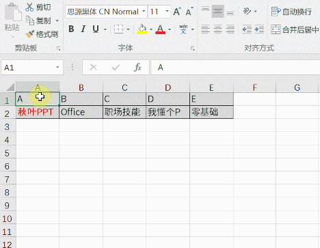Open the font (字体) dialog launcher

[x=193, y=49]
